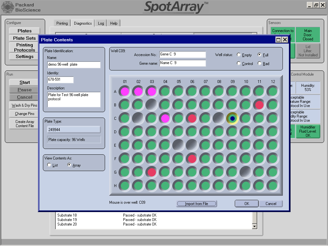328x246 pixels.
Task: Select green full well G07
Action: coord(206,172)
